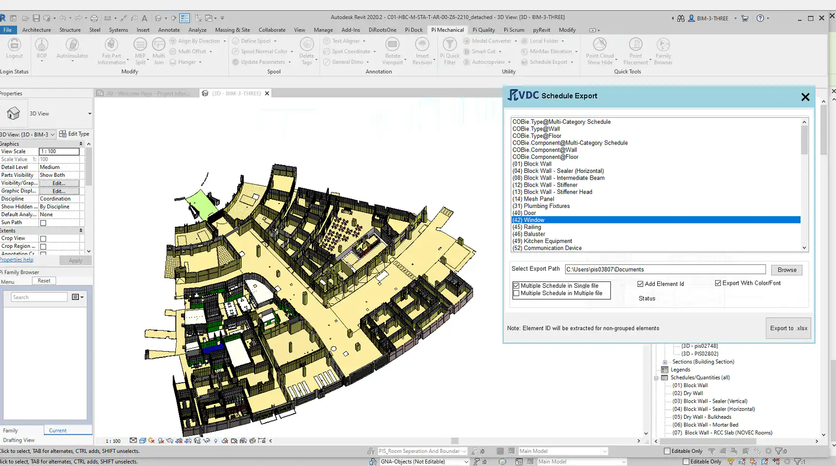Click Edit Type in Properties panel
Image resolution: width=836 pixels, height=466 pixels.
(74, 134)
